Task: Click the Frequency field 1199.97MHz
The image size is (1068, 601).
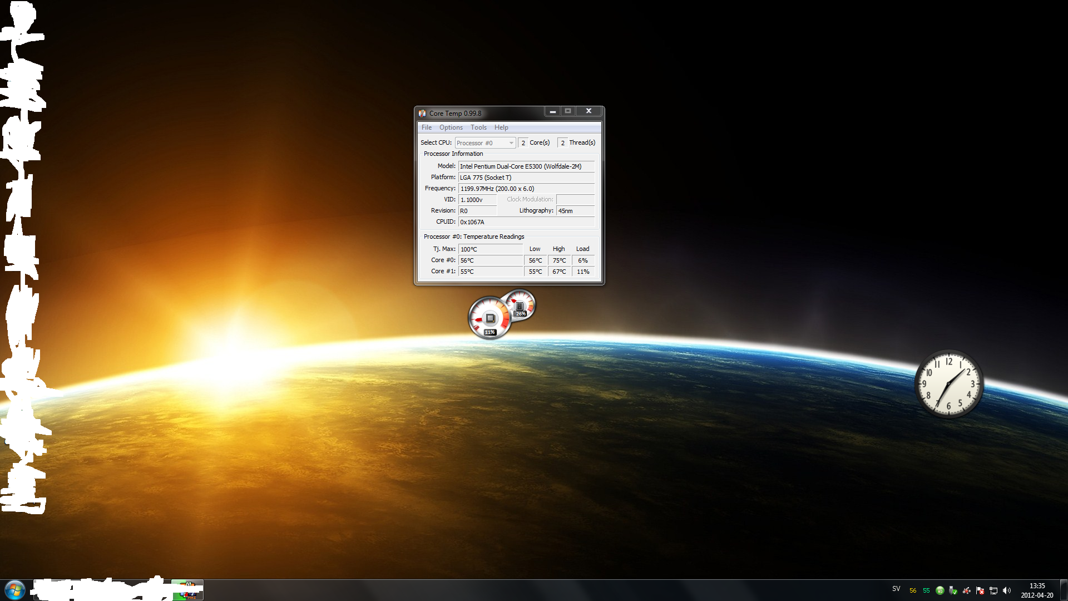Action: (526, 189)
